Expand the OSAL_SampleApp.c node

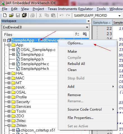(x=13, y=50)
